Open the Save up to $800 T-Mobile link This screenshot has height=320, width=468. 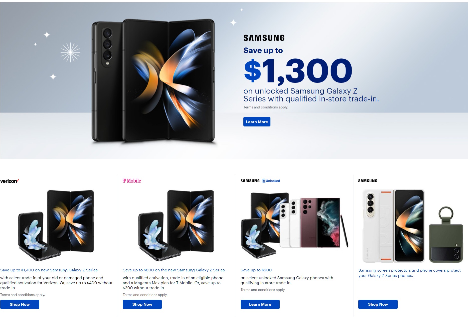click(174, 270)
